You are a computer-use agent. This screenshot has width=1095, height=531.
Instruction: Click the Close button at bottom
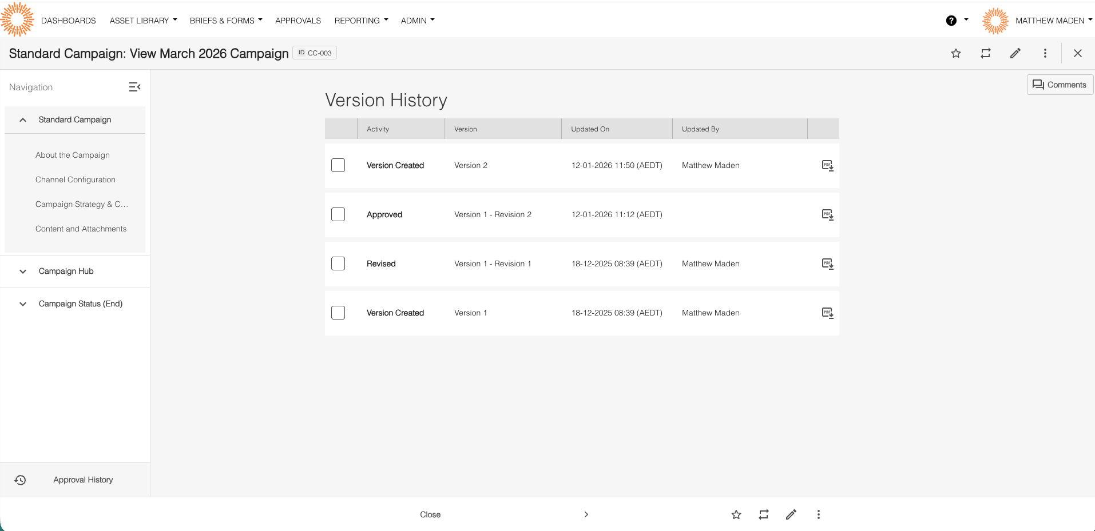pos(430,514)
